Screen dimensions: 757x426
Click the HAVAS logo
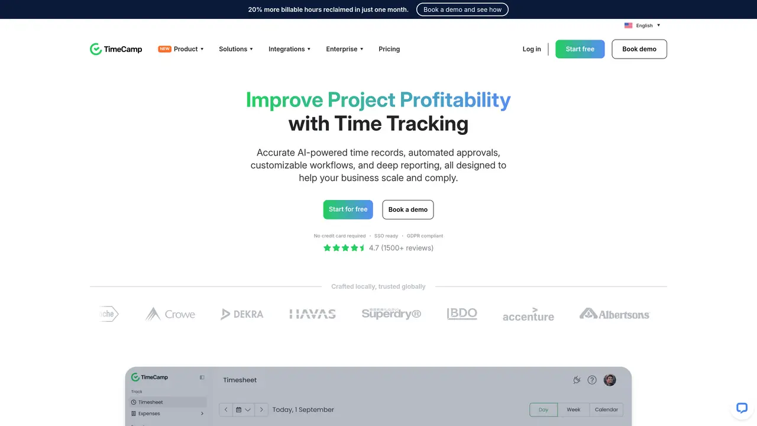point(313,314)
